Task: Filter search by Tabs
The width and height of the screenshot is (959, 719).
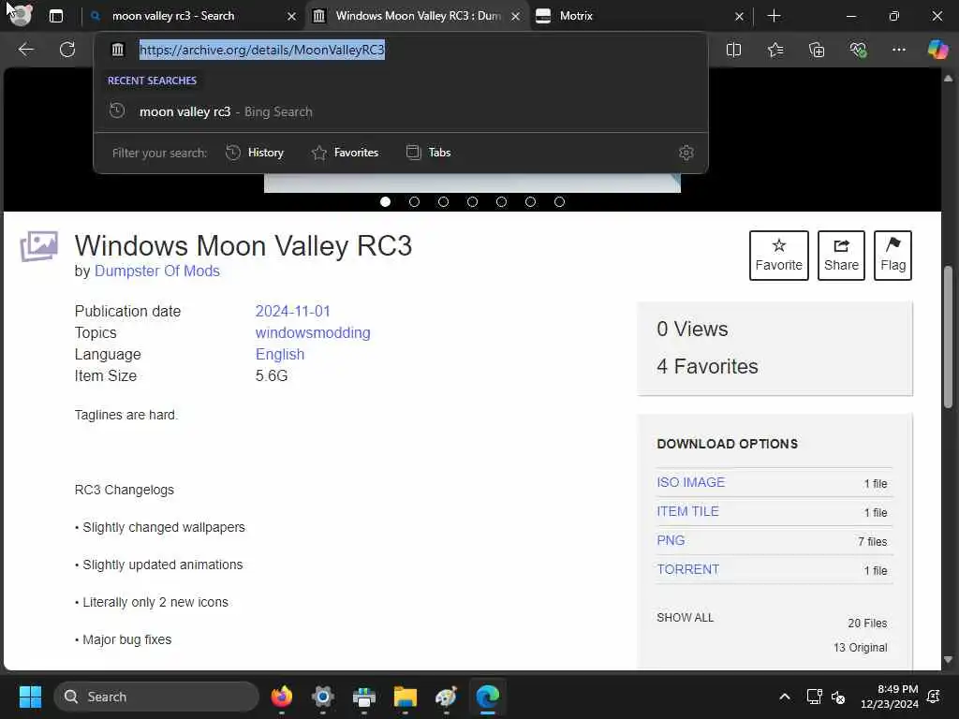Action: pos(429,153)
